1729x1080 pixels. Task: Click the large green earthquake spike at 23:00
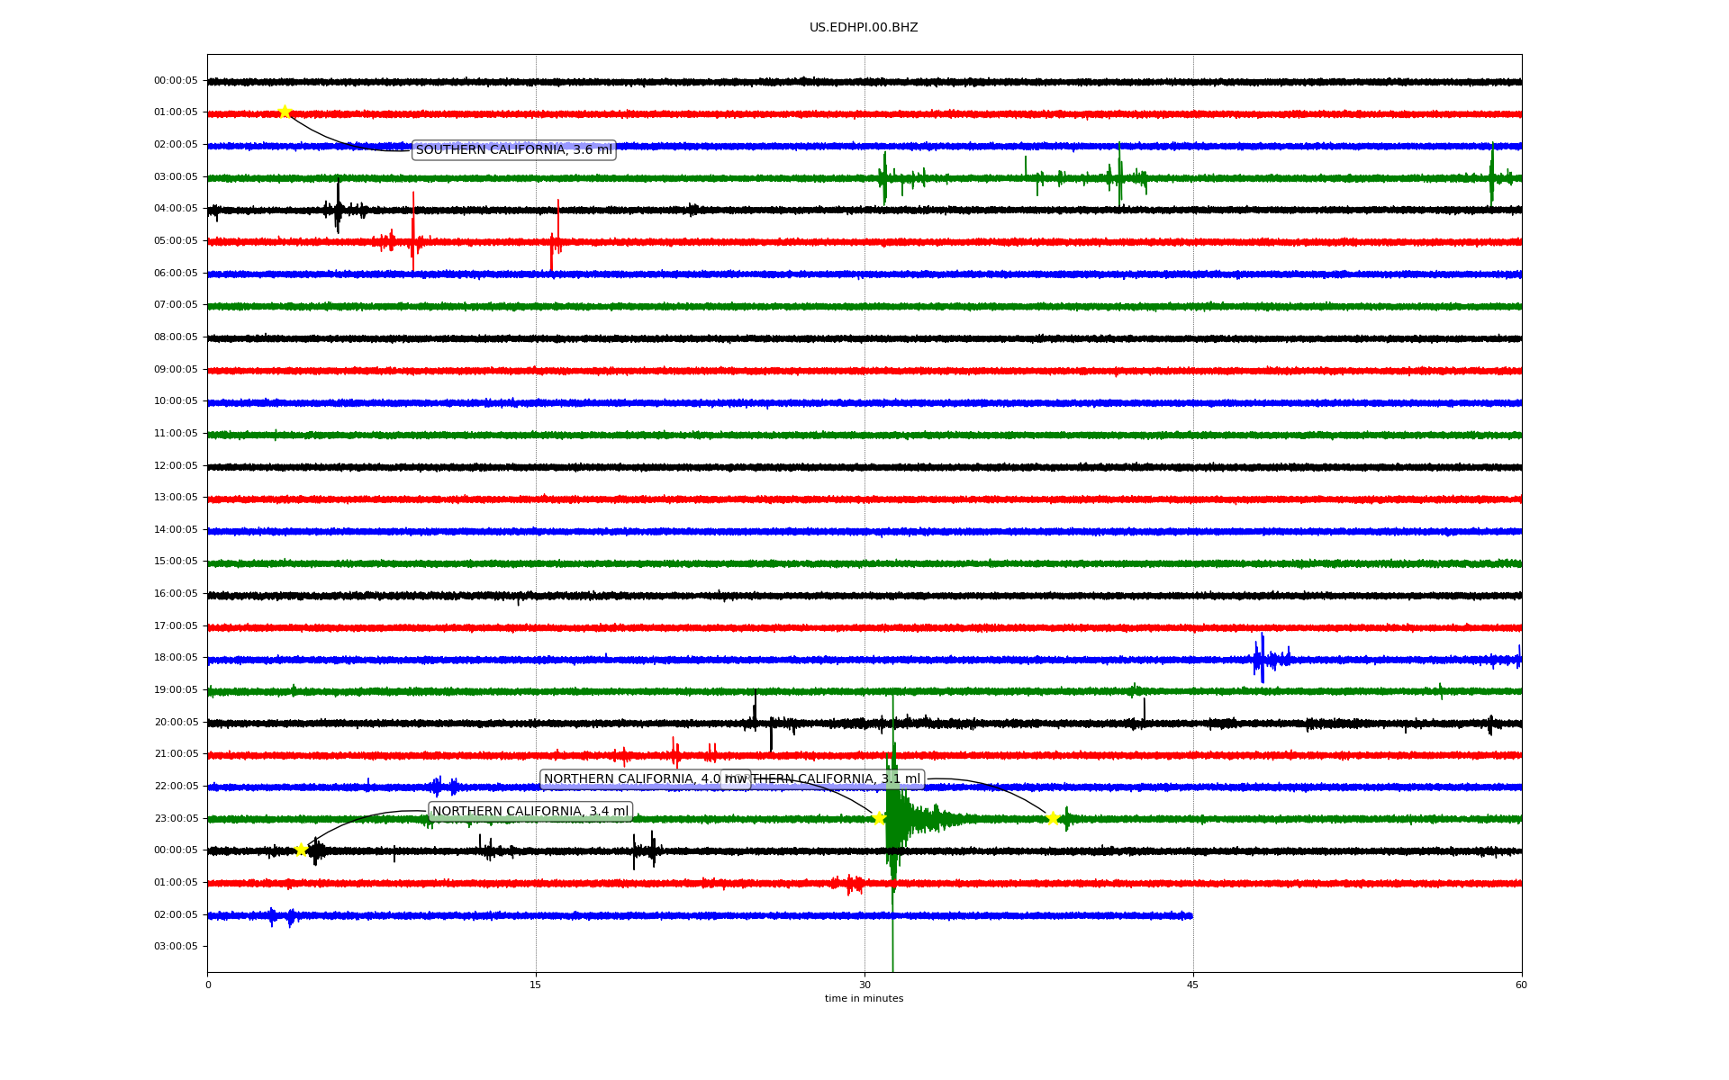coord(892,819)
